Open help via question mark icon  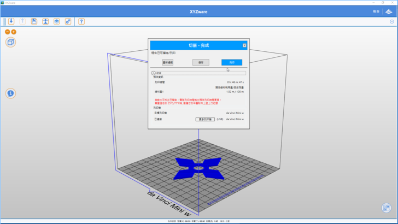coord(81,21)
